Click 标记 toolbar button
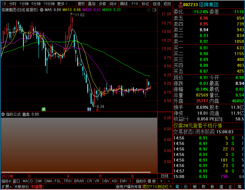Screen dimensions: 245x190 coord(145,4)
